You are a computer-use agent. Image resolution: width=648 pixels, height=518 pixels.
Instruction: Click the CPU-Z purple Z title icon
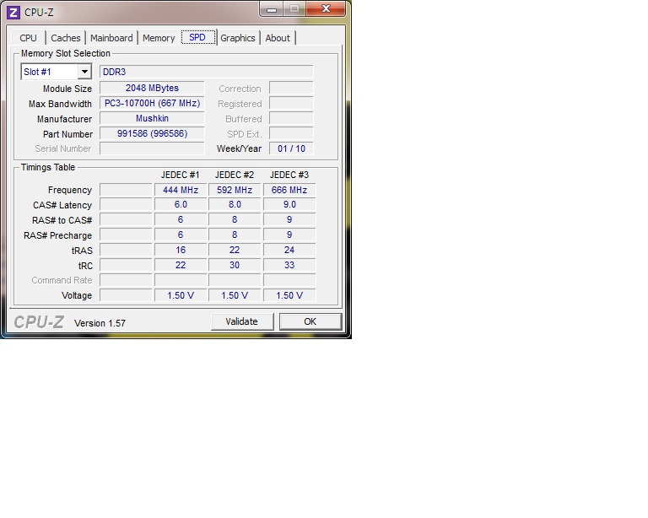click(13, 13)
